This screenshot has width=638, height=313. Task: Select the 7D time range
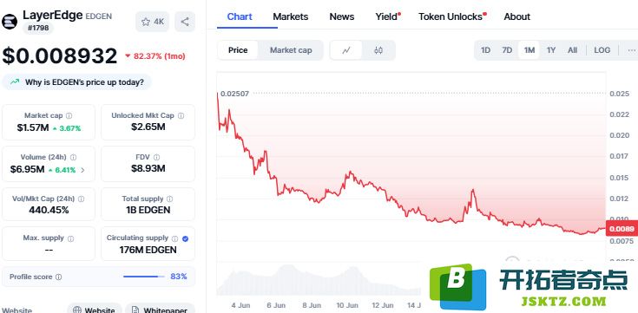[507, 50]
